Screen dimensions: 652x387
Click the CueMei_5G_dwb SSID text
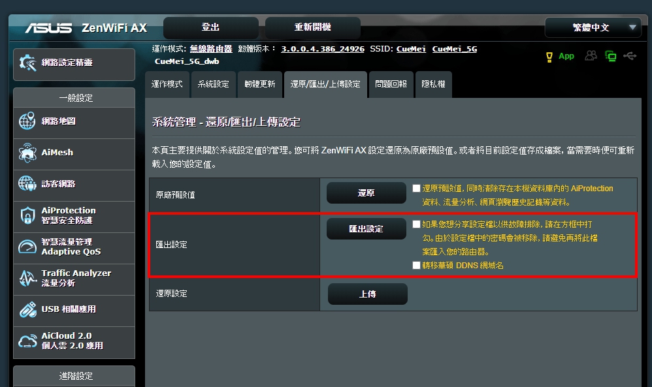pyautogui.click(x=187, y=61)
